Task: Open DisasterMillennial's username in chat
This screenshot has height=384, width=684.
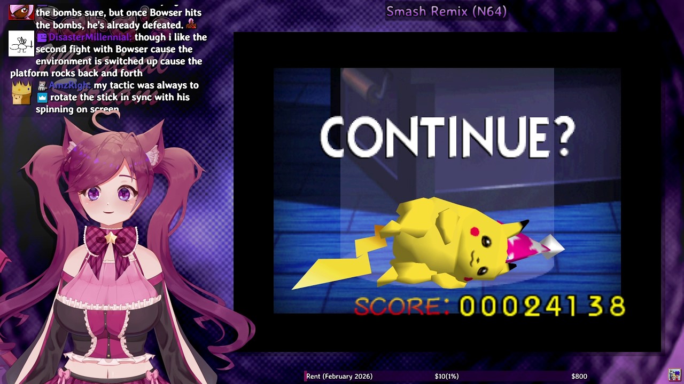Action: coord(90,37)
